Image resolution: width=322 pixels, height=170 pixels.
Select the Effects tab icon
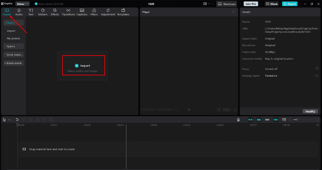(x=55, y=12)
